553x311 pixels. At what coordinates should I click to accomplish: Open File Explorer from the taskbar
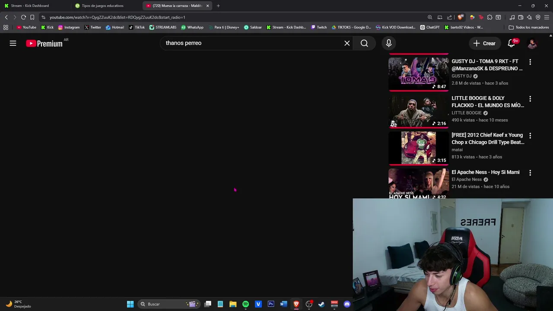tap(233, 304)
